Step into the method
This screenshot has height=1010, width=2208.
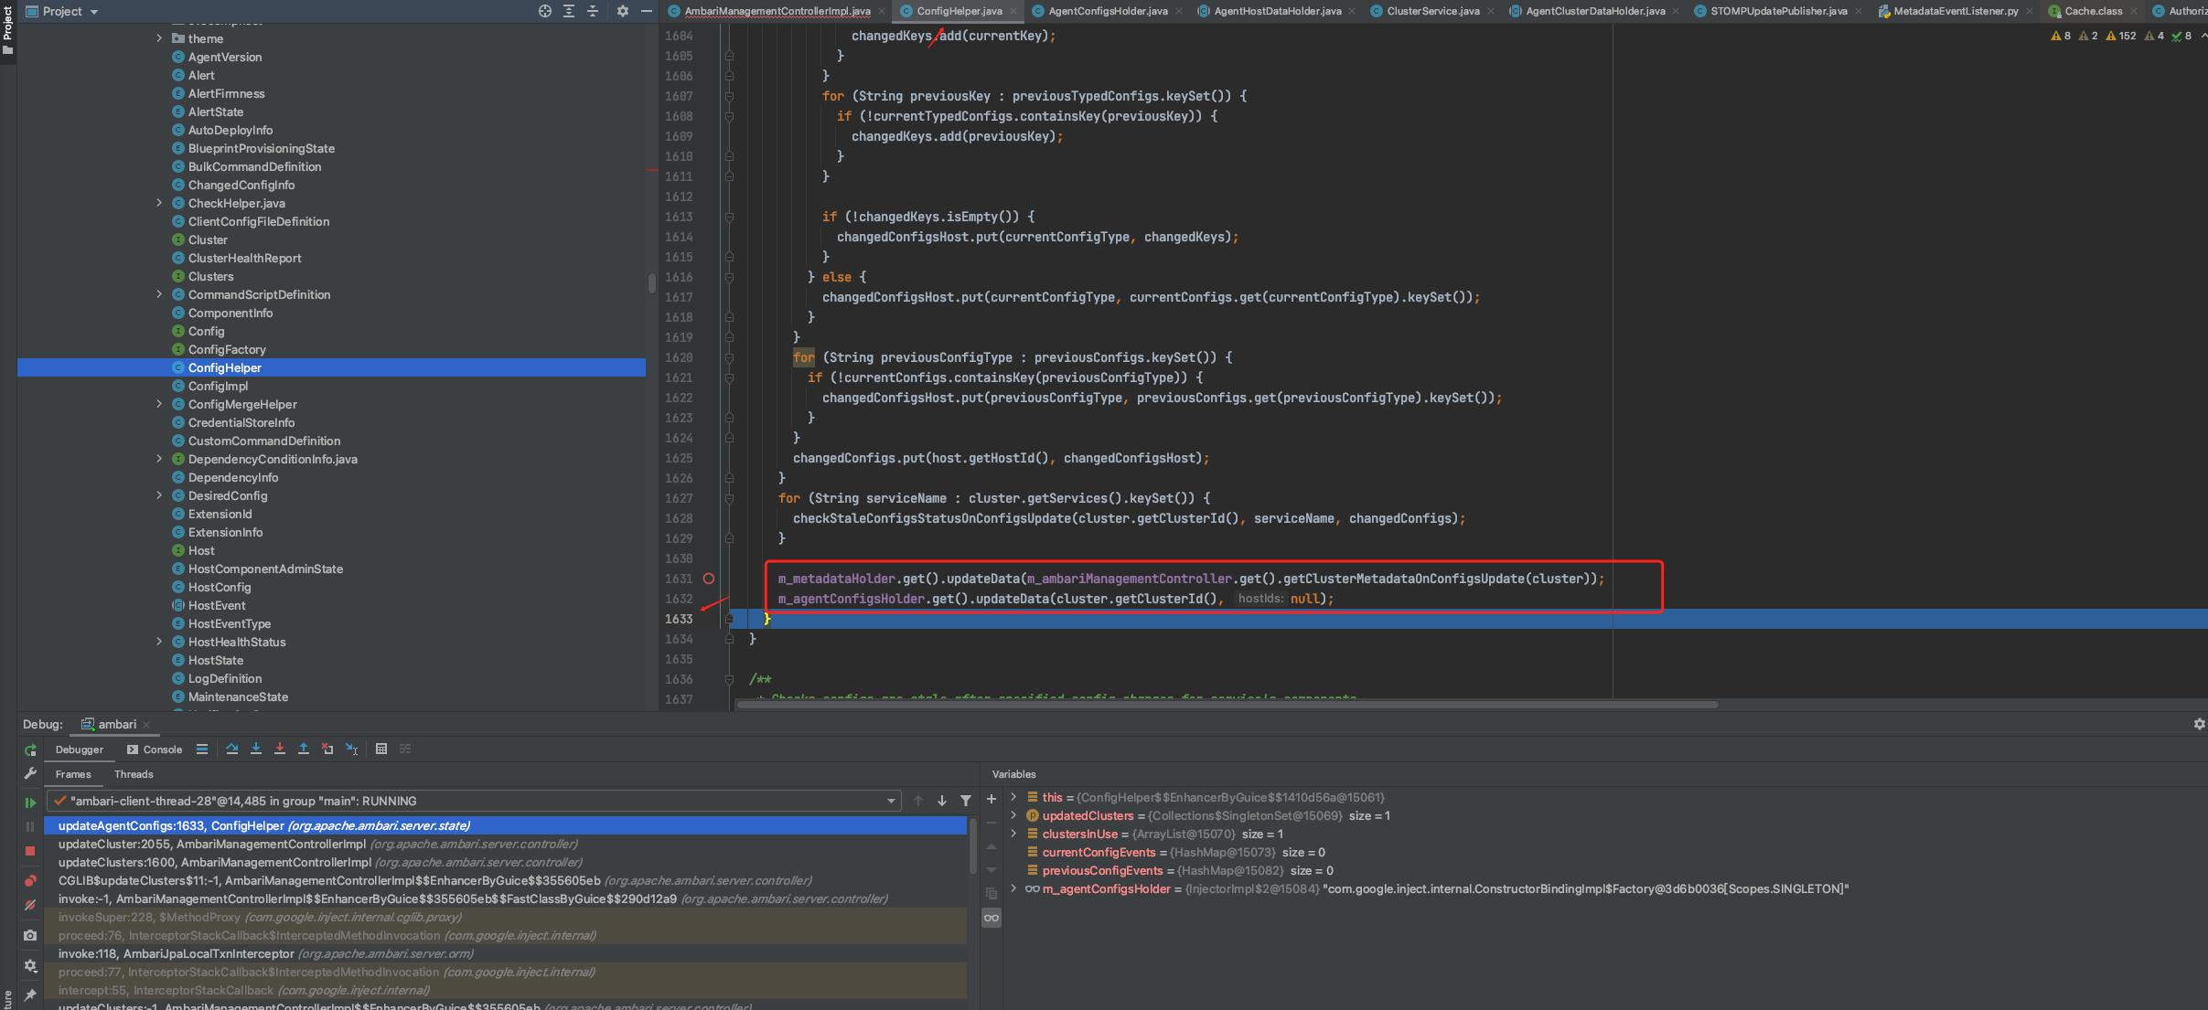[256, 750]
